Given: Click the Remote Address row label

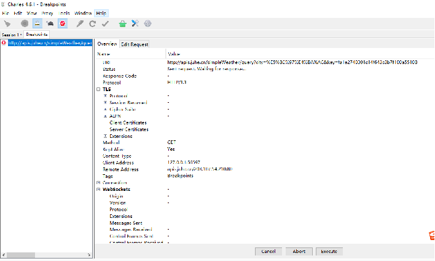Looking at the screenshot, I should tap(120, 169).
